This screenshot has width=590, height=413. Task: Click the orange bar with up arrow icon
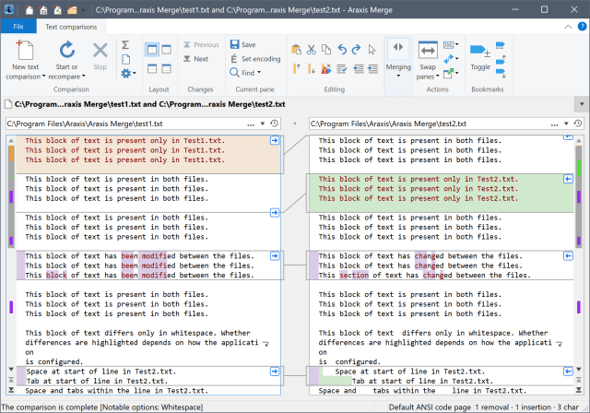point(297,69)
